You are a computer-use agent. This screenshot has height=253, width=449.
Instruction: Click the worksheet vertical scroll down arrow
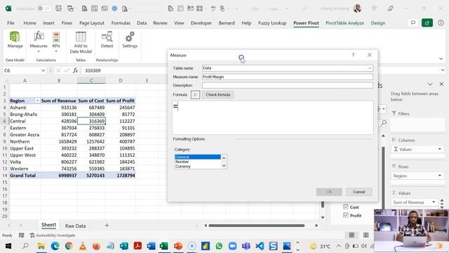(x=323, y=217)
